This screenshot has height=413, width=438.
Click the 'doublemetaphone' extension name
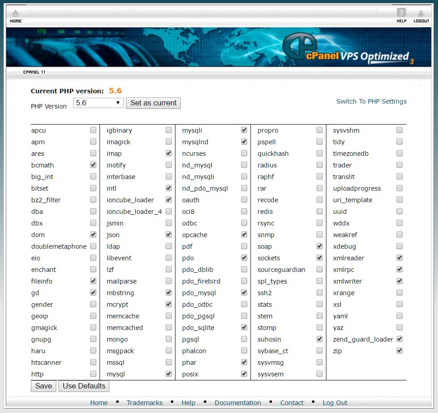(x=59, y=246)
